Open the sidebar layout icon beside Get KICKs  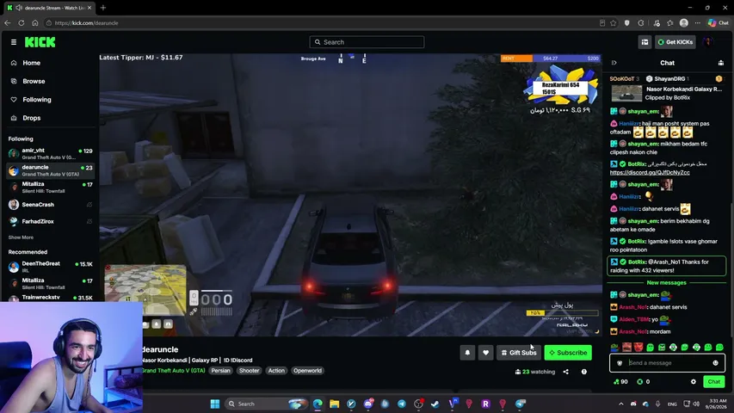[x=645, y=42]
